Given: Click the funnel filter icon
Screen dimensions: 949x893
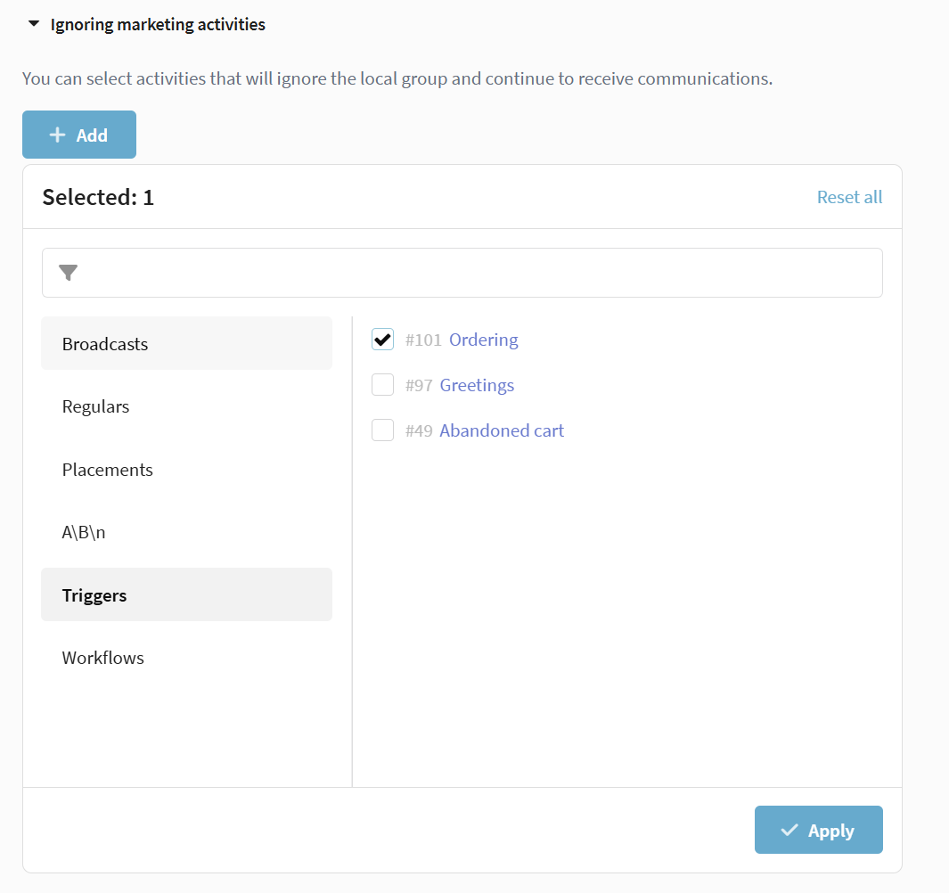Looking at the screenshot, I should click(69, 273).
